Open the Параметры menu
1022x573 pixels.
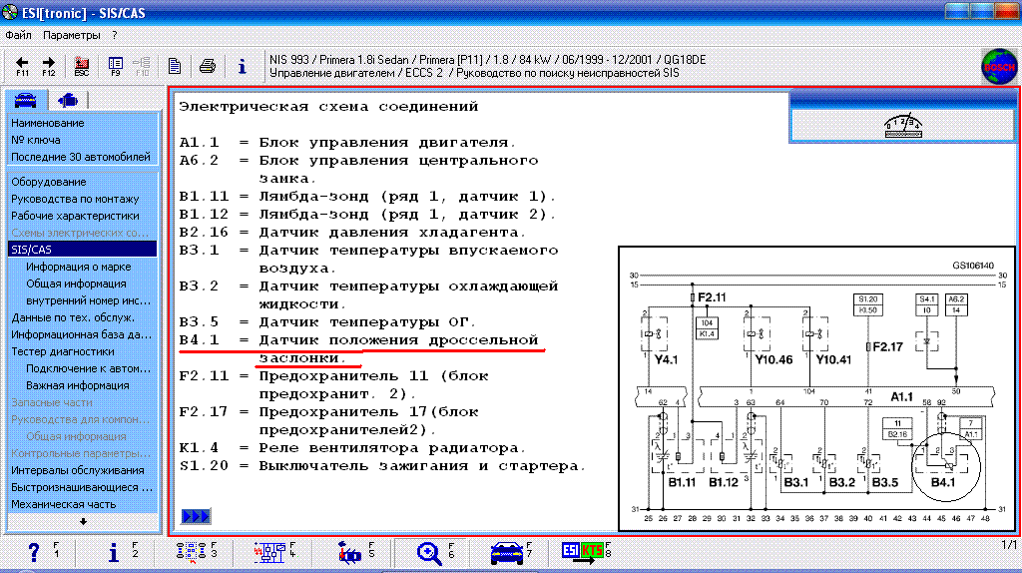72,35
